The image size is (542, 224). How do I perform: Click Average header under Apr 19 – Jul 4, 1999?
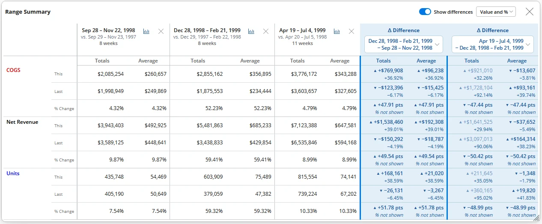(340, 61)
